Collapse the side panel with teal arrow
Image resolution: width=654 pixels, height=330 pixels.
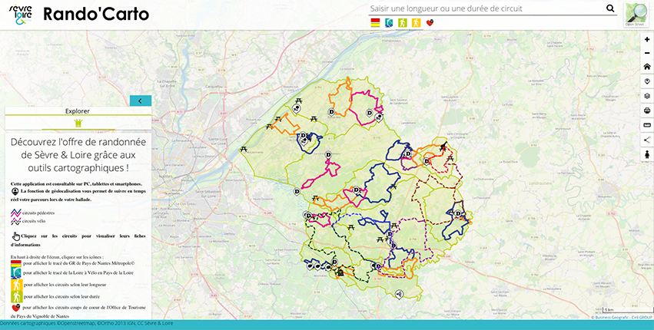click(141, 101)
